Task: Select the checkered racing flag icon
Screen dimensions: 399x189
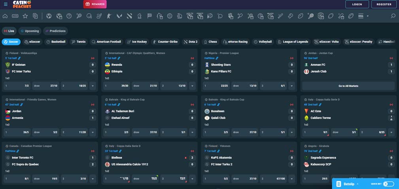Action: click(149, 16)
